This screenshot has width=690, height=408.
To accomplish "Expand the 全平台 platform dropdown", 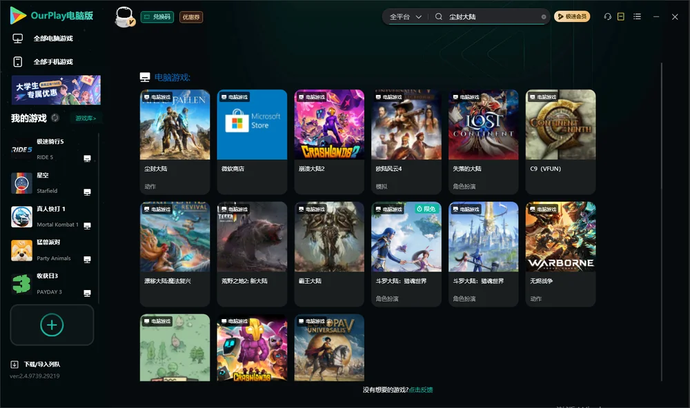I will click(x=405, y=17).
